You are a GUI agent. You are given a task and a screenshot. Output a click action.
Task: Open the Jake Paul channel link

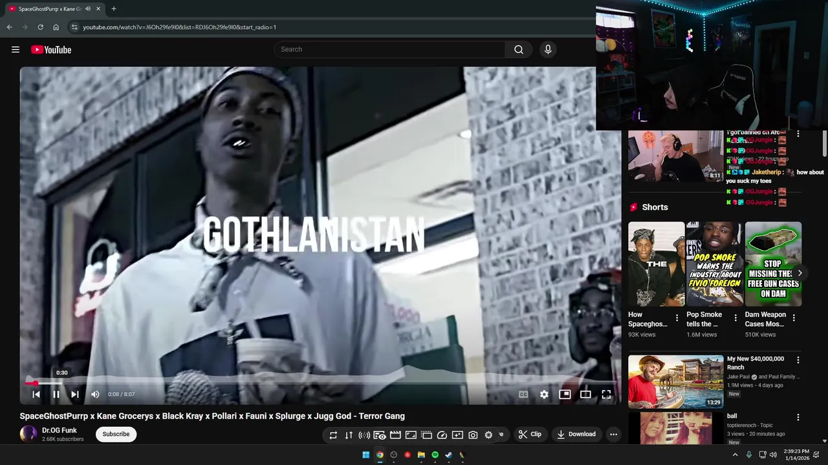(x=737, y=377)
